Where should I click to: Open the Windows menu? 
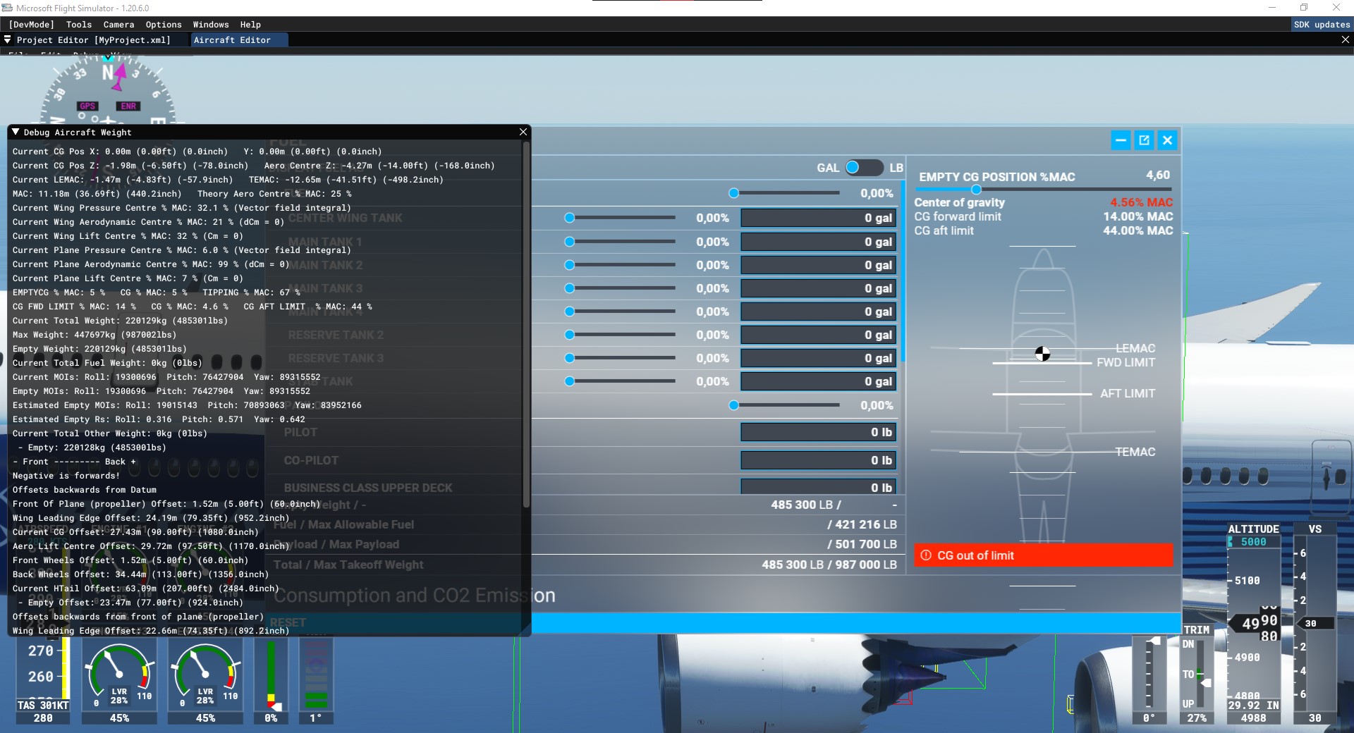(x=211, y=25)
